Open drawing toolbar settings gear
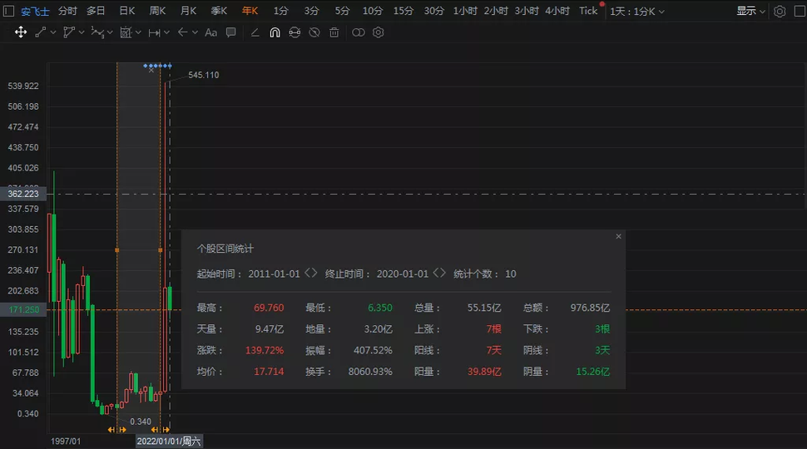The width and height of the screenshot is (807, 449). pyautogui.click(x=379, y=32)
